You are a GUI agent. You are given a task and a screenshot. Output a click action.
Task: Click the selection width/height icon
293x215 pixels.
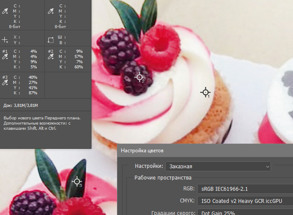point(50,40)
